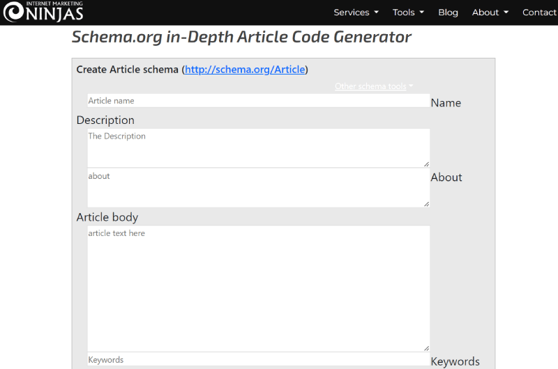
Task: Grab the Description textarea resize handle
Action: tap(426, 164)
